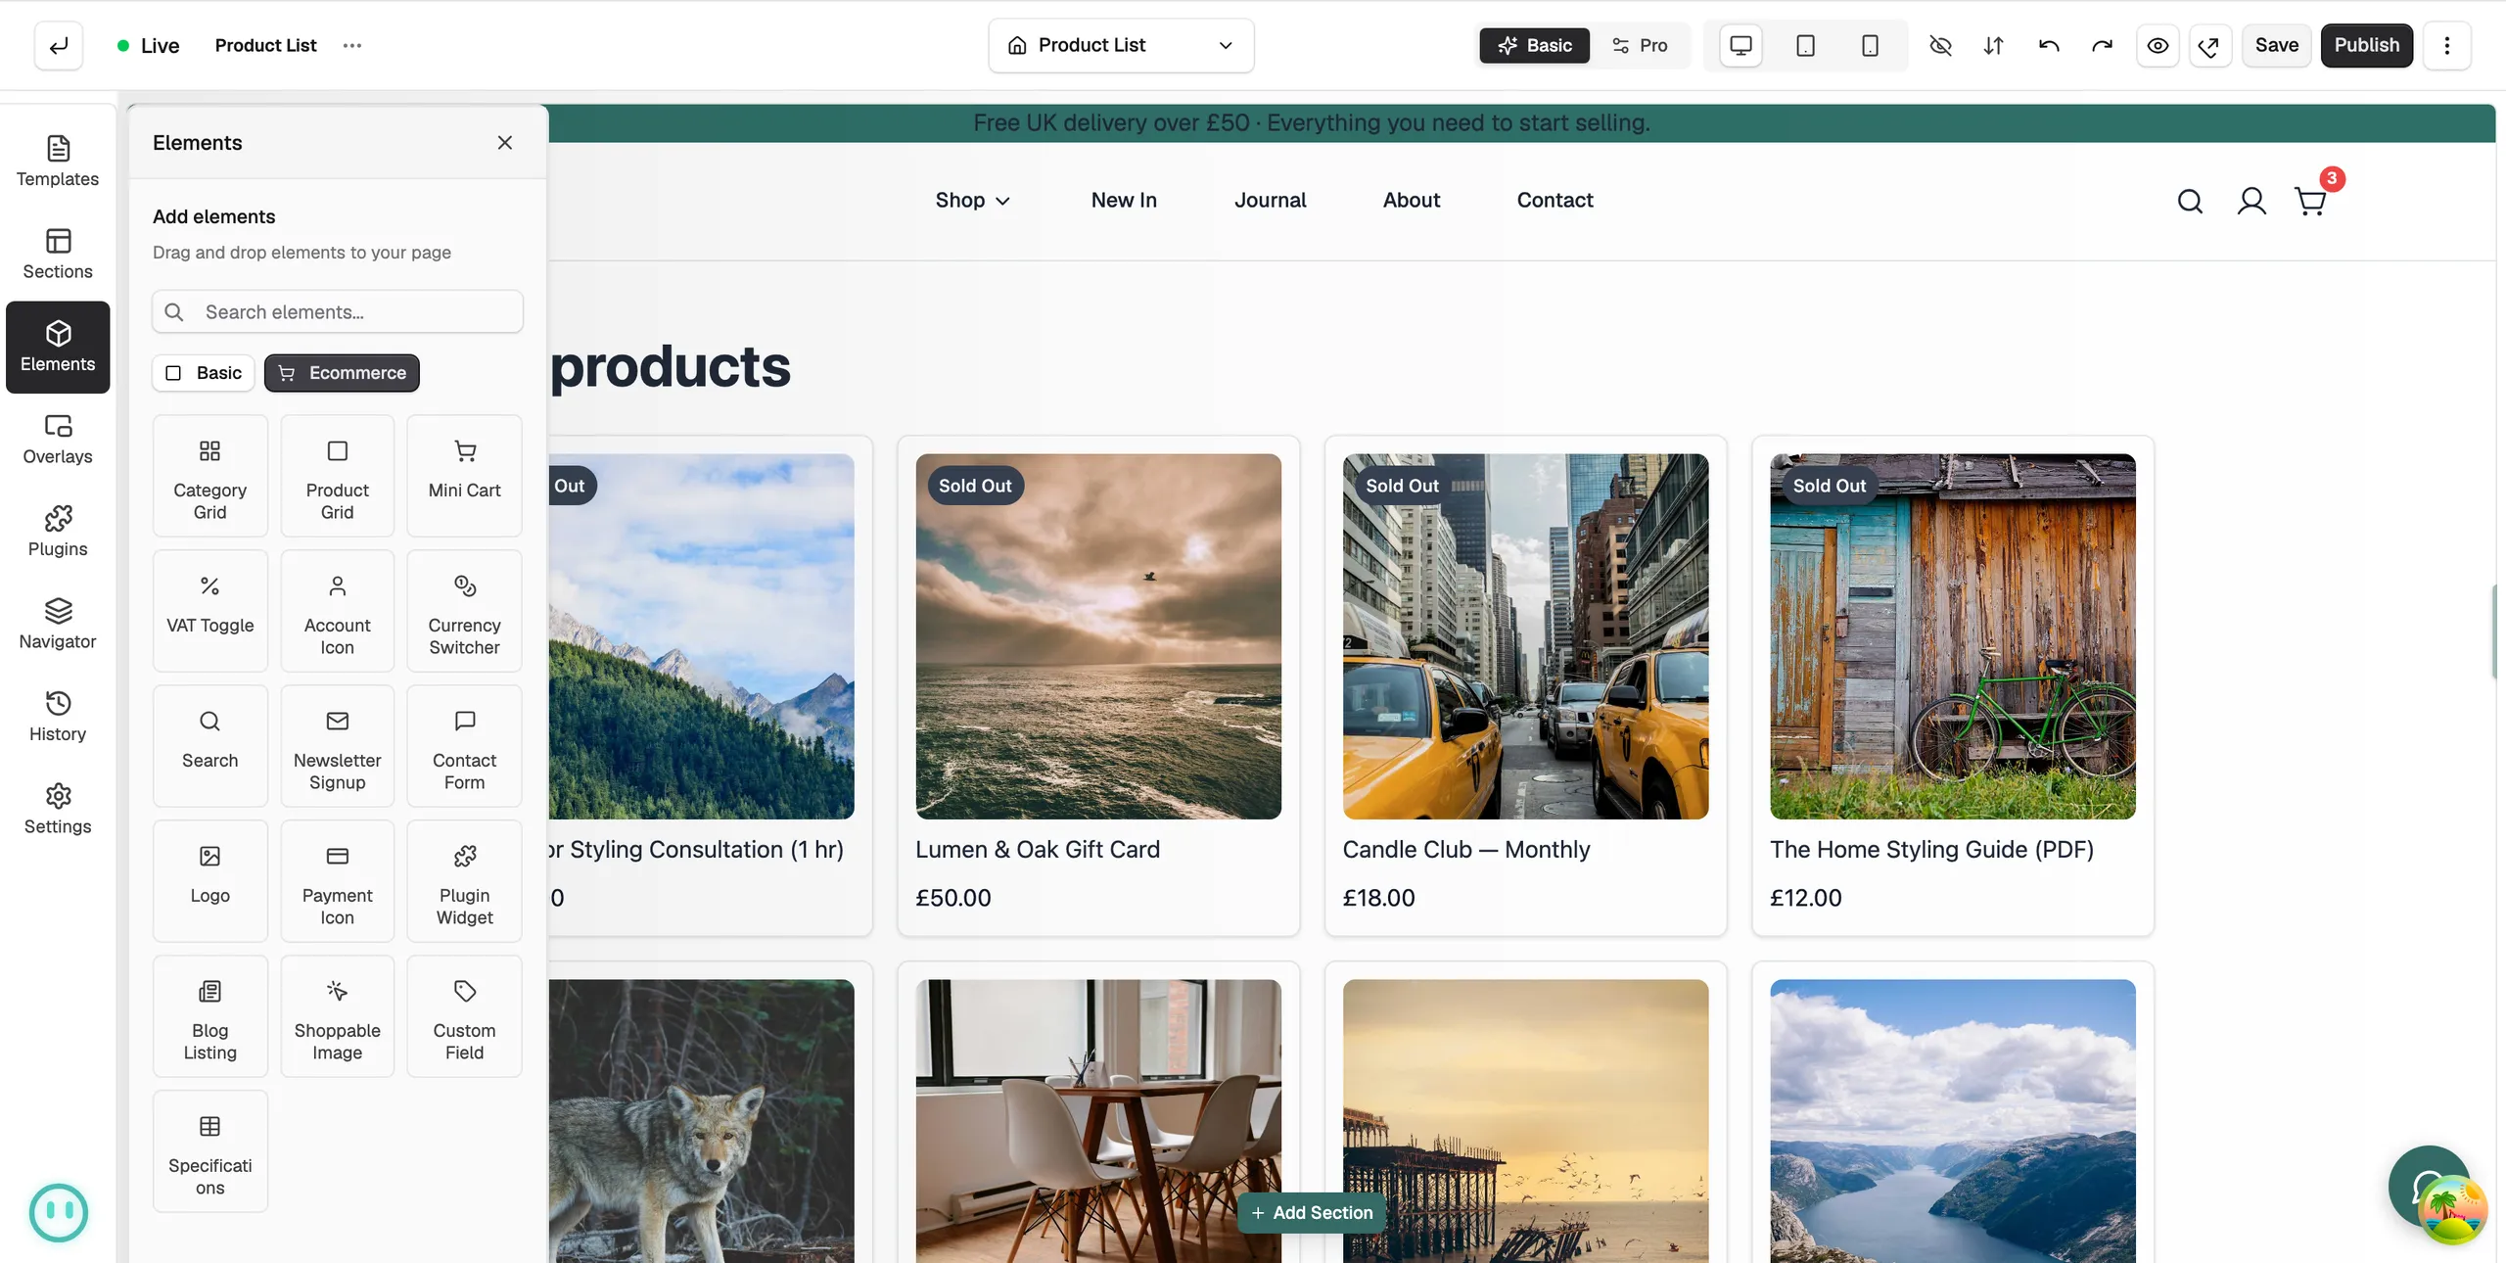
Task: Select the Account Icon element
Action: tap(337, 611)
